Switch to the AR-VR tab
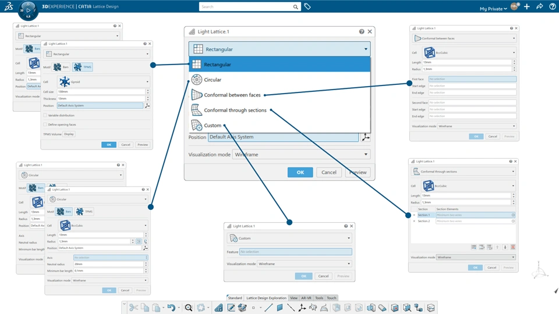The image size is (559, 314). (x=306, y=298)
